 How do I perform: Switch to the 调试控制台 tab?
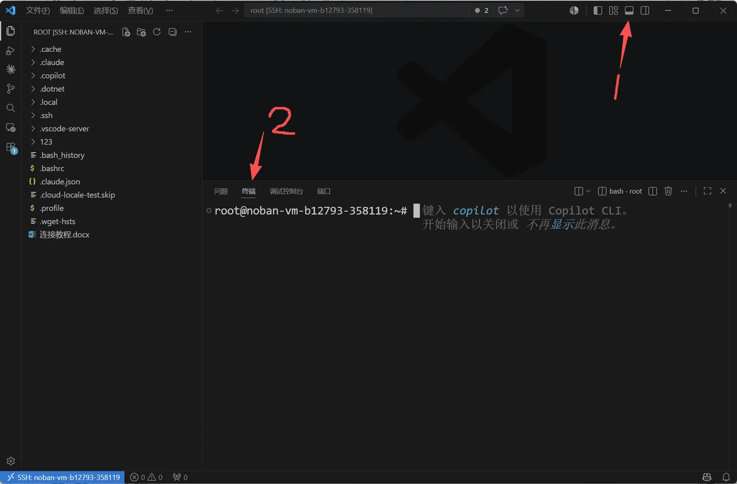(x=286, y=191)
